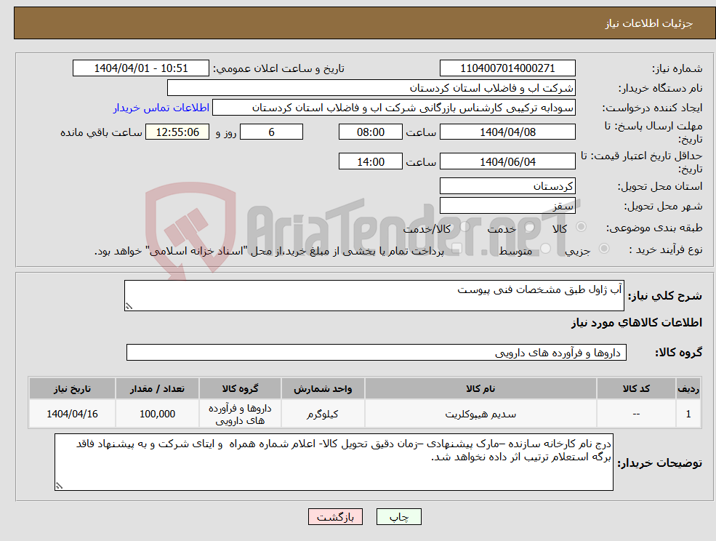
Task: Click the واحد شمارش column header
Action: click(x=323, y=389)
